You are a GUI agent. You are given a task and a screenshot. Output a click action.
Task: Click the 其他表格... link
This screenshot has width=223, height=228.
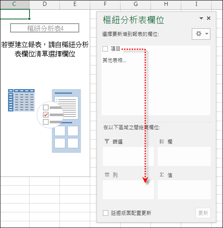click(114, 60)
